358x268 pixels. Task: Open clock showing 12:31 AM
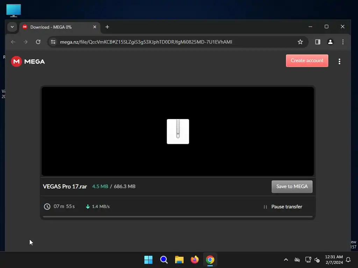(x=334, y=260)
